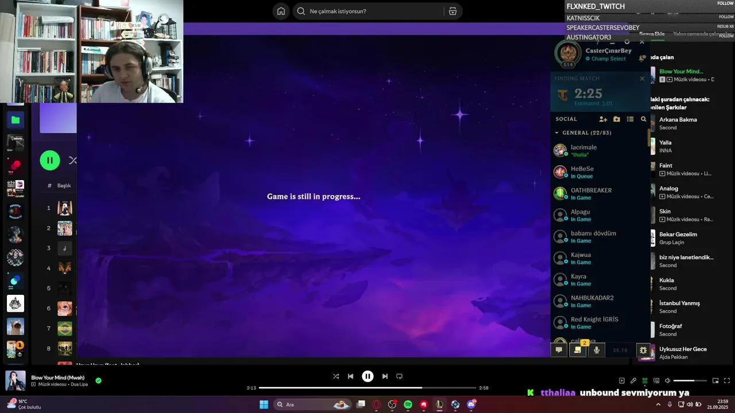Search friends in the Social panel
The height and width of the screenshot is (413, 735).
(643, 119)
